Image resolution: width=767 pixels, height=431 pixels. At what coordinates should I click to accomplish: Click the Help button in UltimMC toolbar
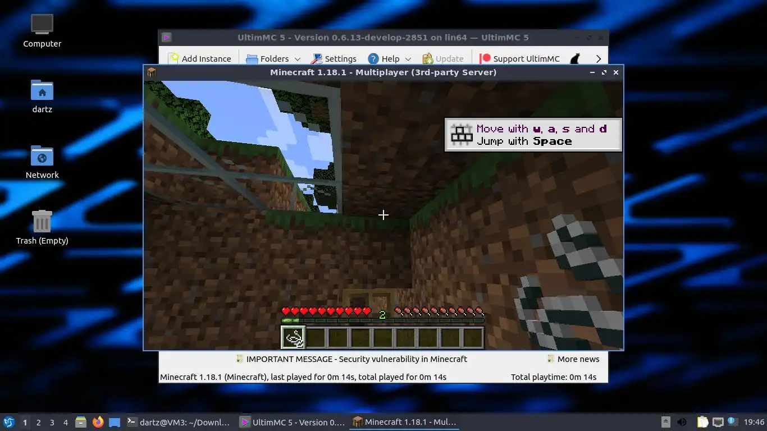384,58
